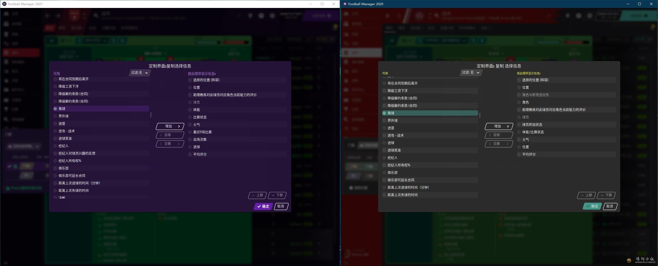Maximize the Football Manager 2020 window

(639, 4)
